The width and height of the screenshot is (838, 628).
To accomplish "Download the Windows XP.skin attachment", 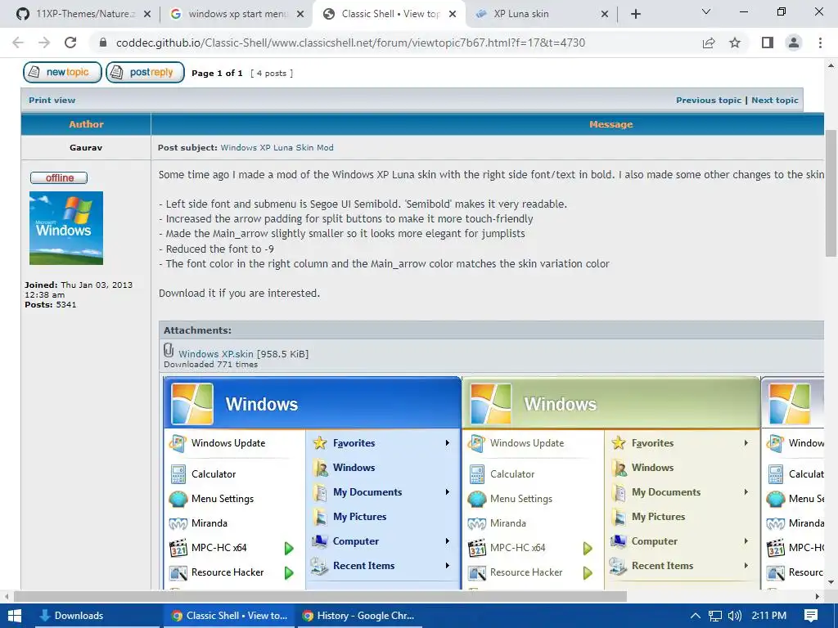I will (216, 353).
